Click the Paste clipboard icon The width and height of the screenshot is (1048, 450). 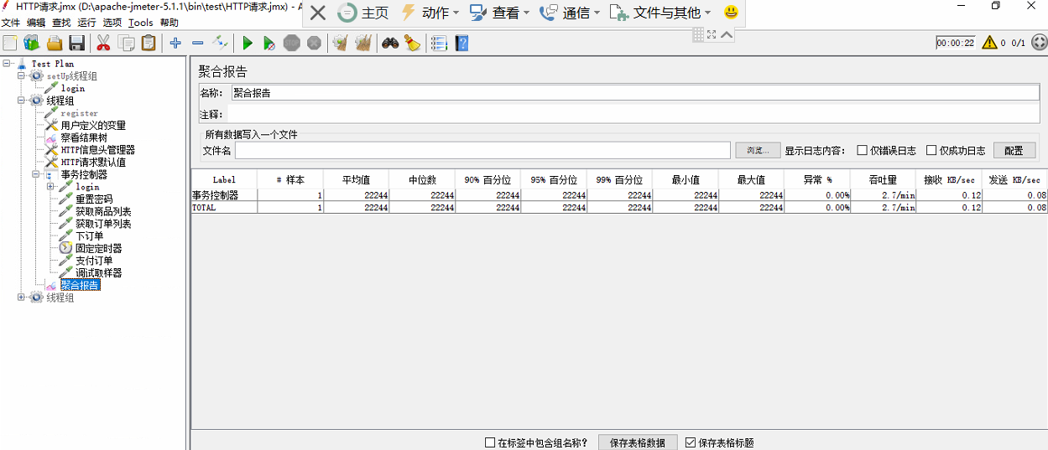coord(149,43)
